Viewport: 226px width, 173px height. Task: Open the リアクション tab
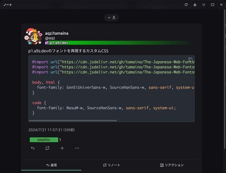[x=172, y=165]
